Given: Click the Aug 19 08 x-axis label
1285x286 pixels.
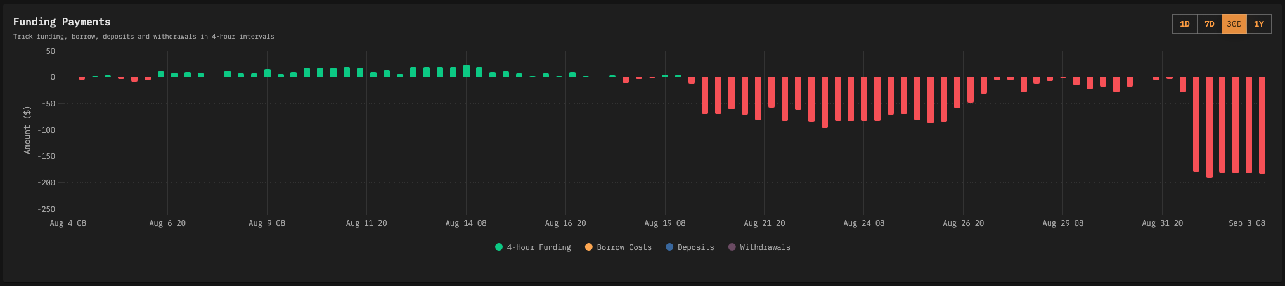Looking at the screenshot, I should (664, 223).
